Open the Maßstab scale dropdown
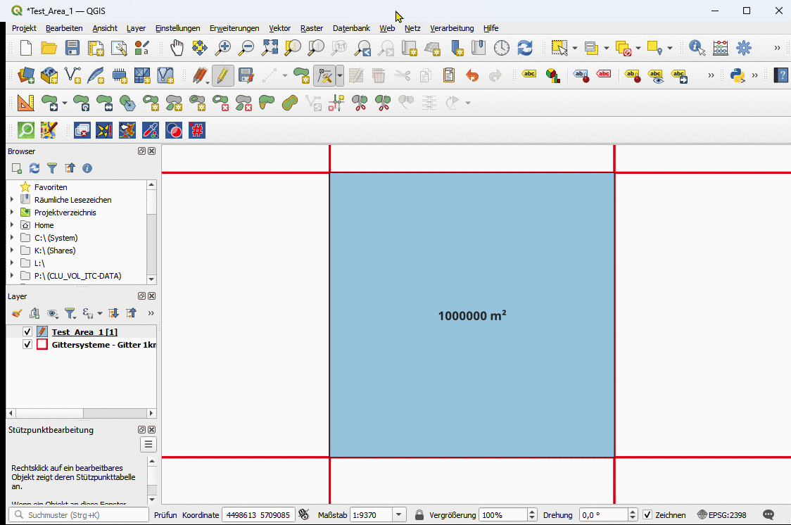The height and width of the screenshot is (525, 791). coord(400,515)
